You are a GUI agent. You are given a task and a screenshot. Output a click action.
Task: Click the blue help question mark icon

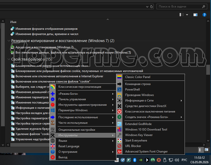tap(204, 15)
